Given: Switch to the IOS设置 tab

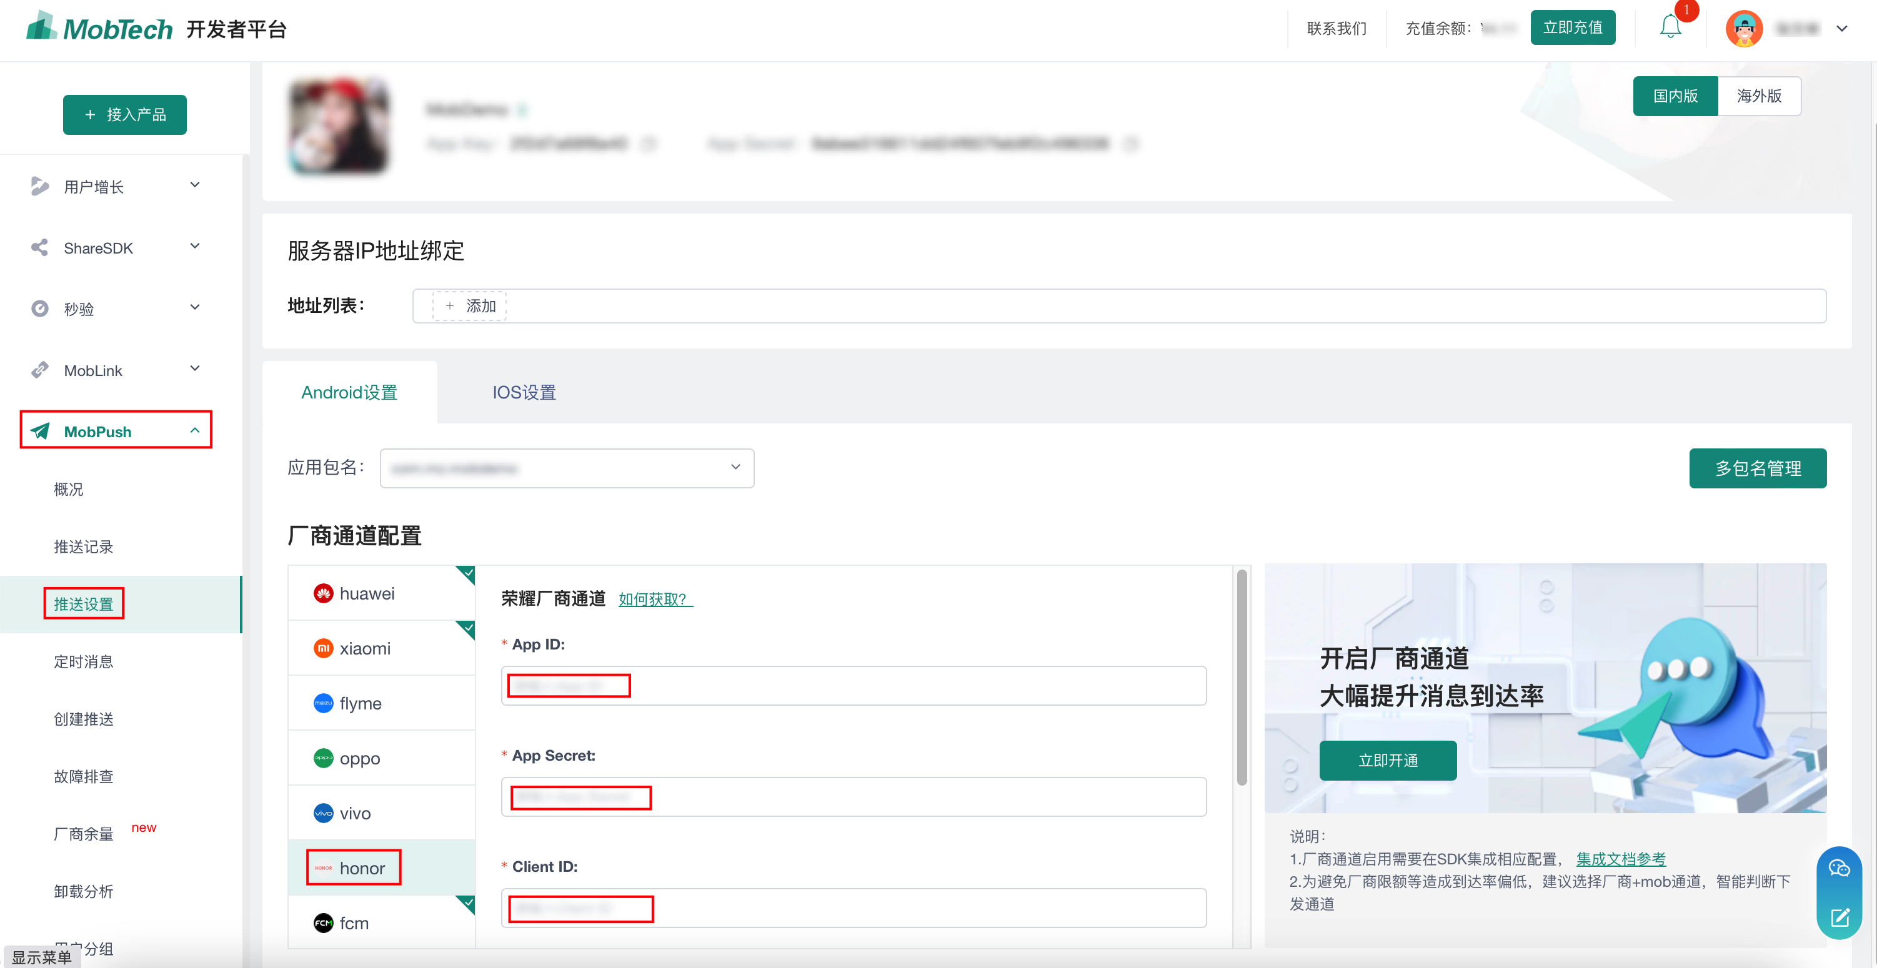Looking at the screenshot, I should coord(523,392).
